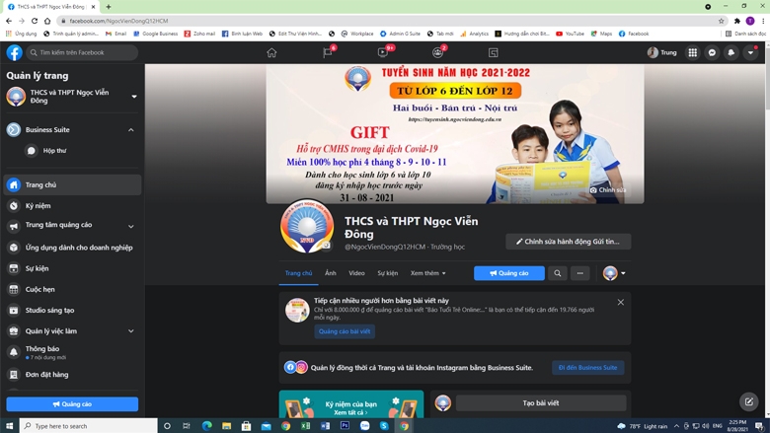Expand Quản lý việc làm in sidebar
This screenshot has width=770, height=433.
[x=131, y=331]
